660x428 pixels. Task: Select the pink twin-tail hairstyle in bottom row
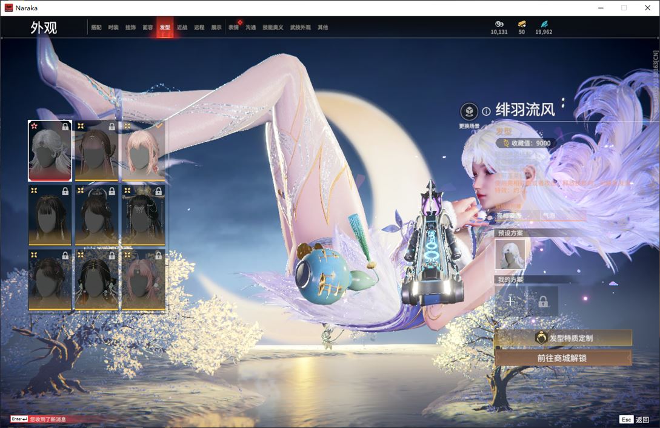coord(143,280)
